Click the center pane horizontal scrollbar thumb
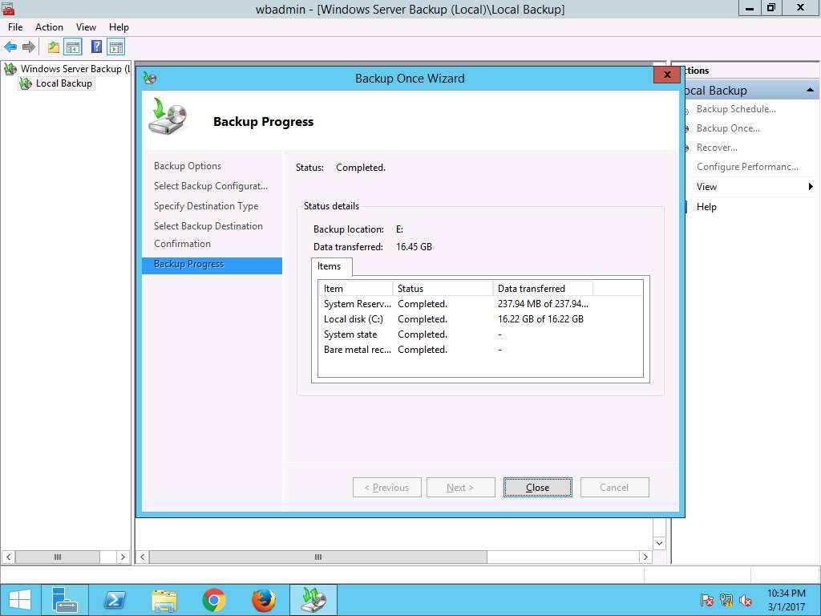Screen dimensions: 821x616 pos(317,557)
